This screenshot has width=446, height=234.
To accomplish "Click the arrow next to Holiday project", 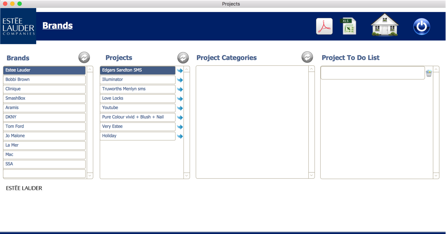I will (x=180, y=136).
